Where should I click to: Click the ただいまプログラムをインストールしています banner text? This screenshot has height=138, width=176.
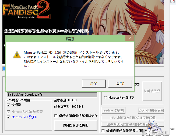pos(47,31)
